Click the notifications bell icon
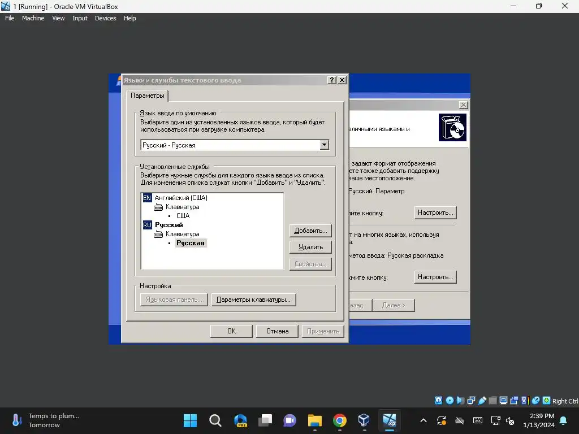 pyautogui.click(x=564, y=420)
